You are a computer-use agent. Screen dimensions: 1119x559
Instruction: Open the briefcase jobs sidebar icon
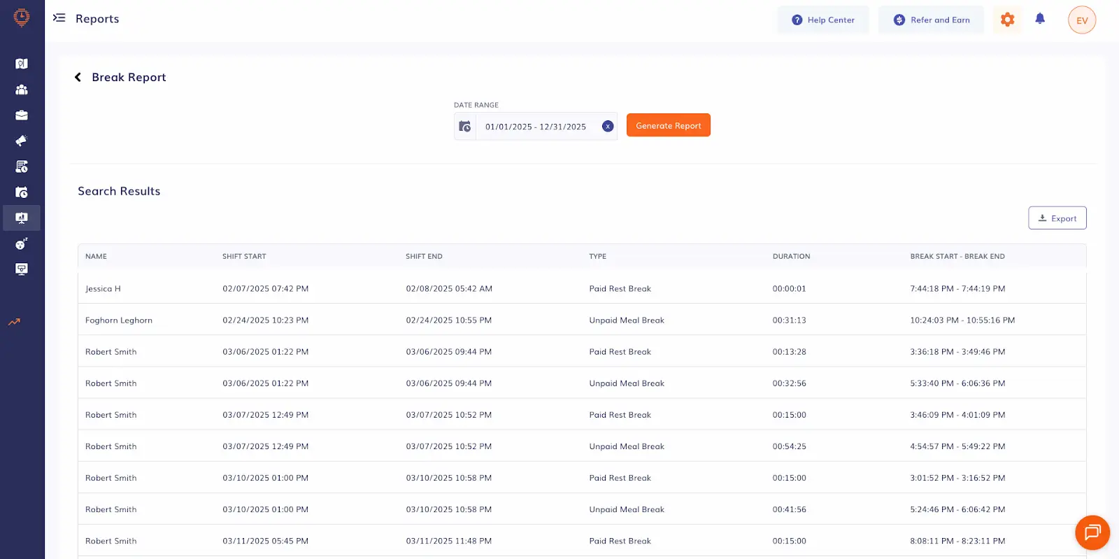pos(22,115)
